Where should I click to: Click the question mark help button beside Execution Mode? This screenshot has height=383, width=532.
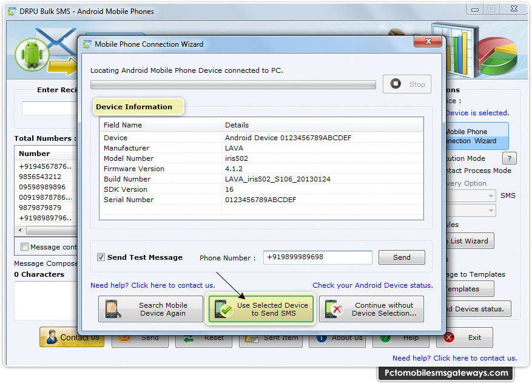(x=510, y=158)
